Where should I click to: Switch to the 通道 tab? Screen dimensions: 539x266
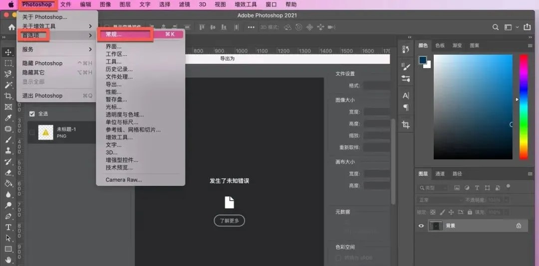pyautogui.click(x=440, y=174)
